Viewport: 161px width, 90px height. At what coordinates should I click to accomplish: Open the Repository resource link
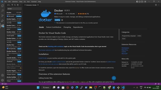125,50
